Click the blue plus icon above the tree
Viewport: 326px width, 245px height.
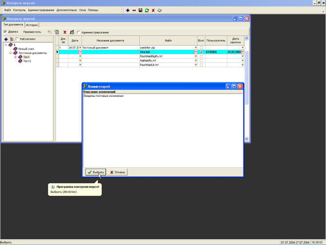[x=6, y=39]
